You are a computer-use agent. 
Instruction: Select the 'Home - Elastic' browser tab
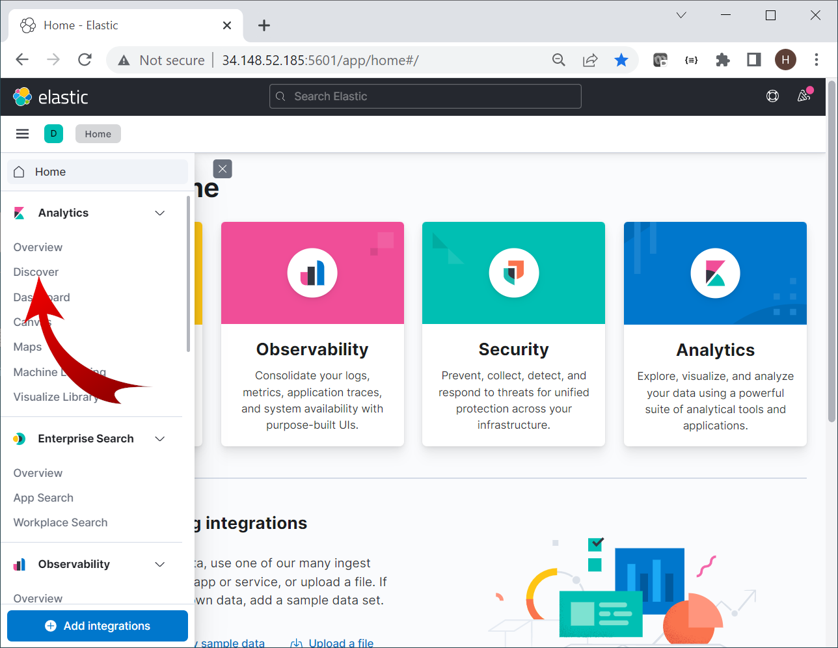click(98, 25)
